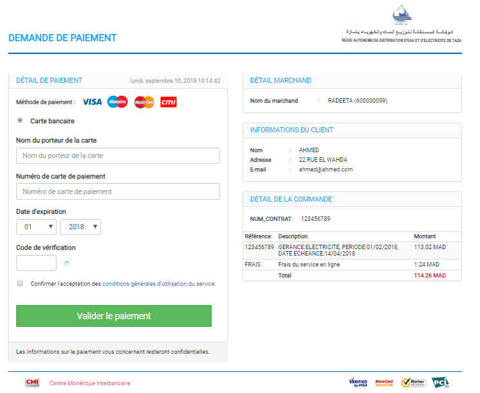This screenshot has width=480, height=393.
Task: Click the Nom du porteur input field
Action: 118,155
